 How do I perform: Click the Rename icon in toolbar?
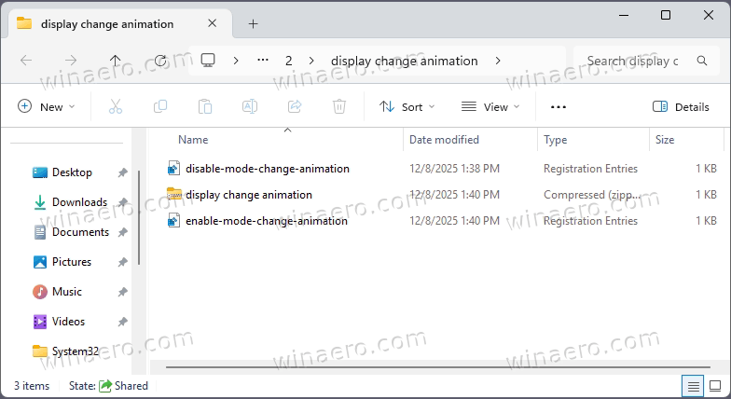[x=250, y=106]
